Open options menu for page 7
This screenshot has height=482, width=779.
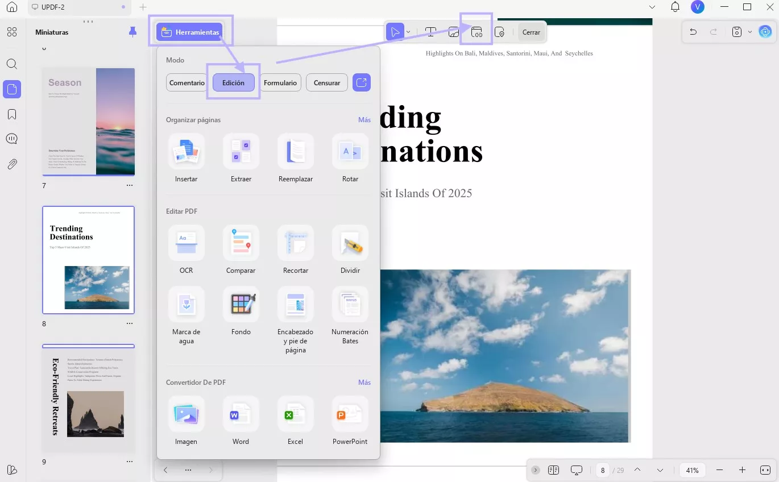[x=130, y=185]
